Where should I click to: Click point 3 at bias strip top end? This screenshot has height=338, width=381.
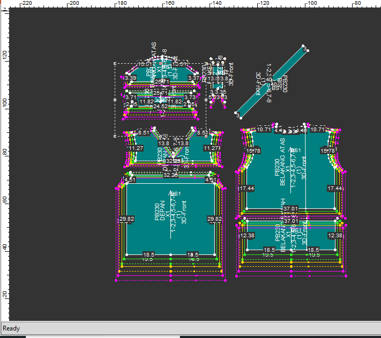coord(304,49)
